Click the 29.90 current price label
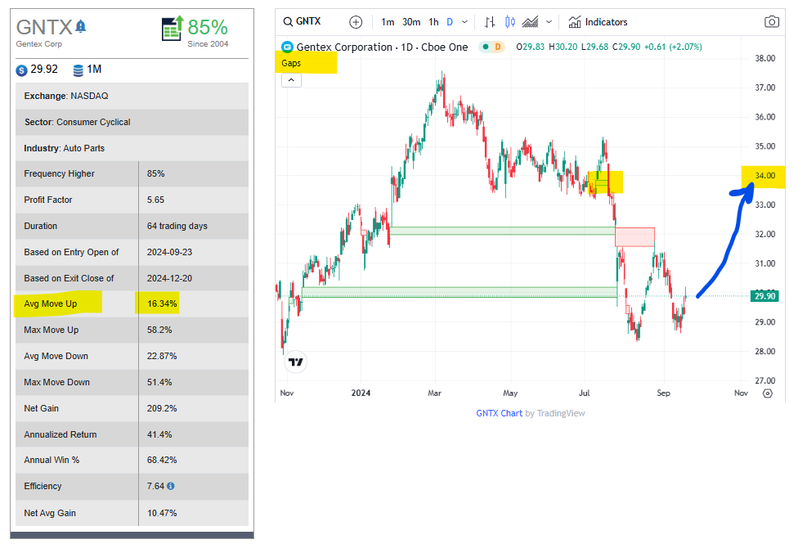Screen dimensions: 807x544 click(764, 296)
